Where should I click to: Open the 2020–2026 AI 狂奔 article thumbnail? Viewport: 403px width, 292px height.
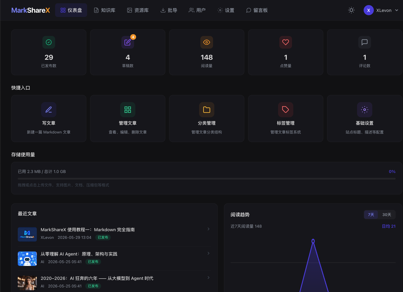27,283
